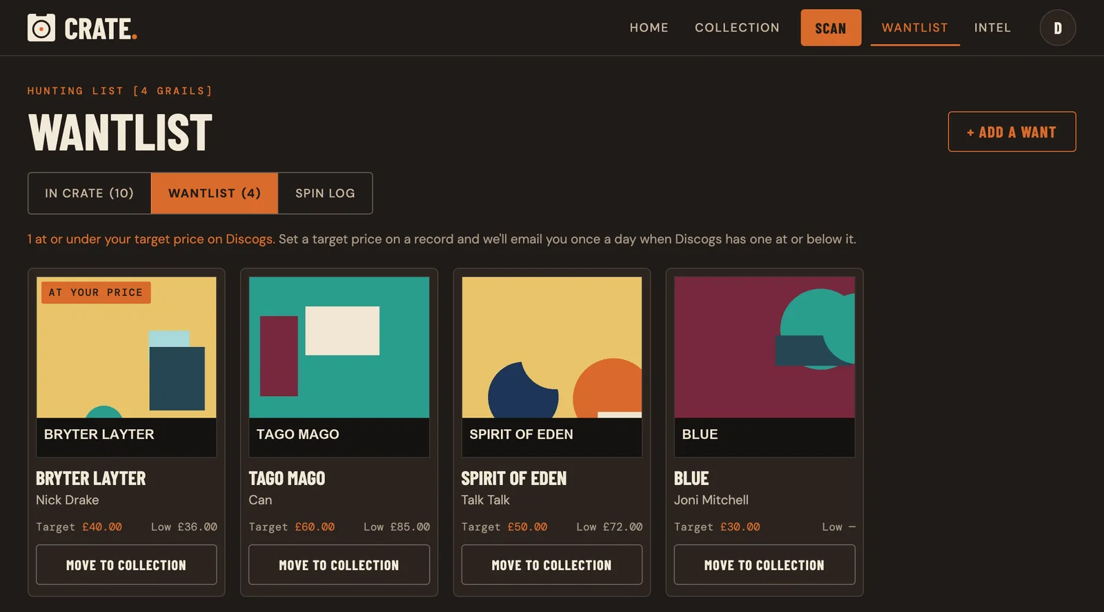Move Spirit of Eden to collection

pos(551,564)
